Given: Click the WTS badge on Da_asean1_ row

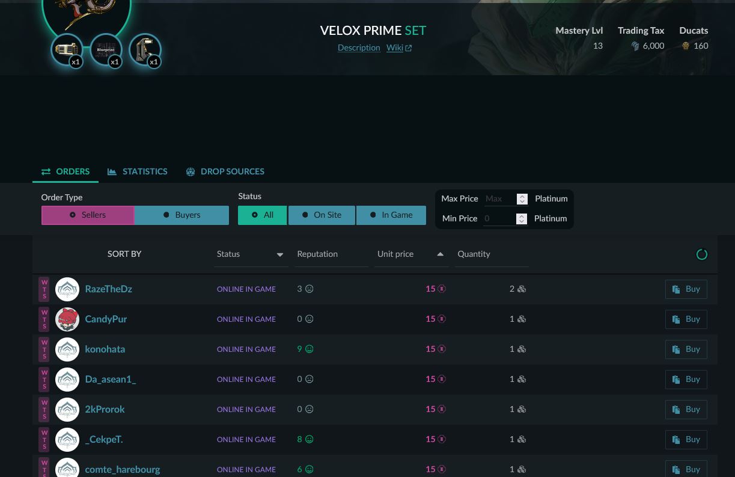Looking at the screenshot, I should click(x=44, y=380).
